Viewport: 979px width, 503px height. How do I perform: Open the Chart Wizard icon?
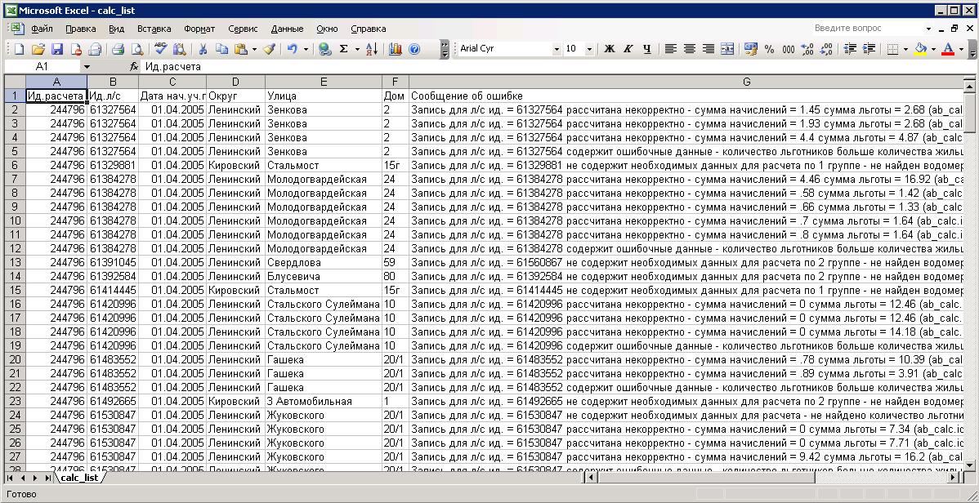click(x=396, y=49)
